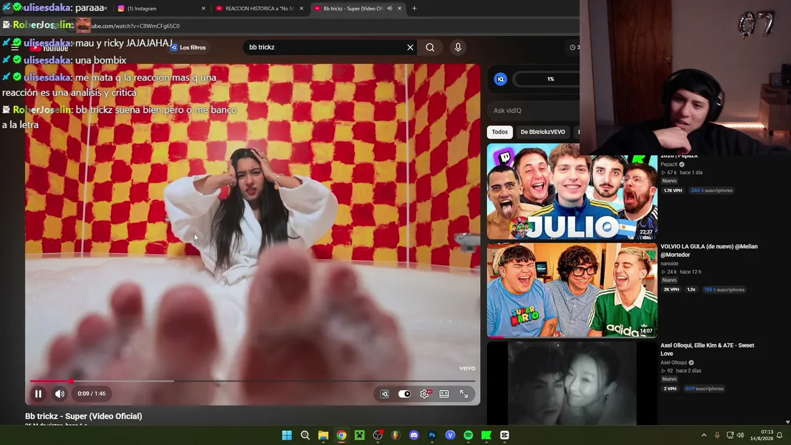Enter fullscreen video mode

[x=463, y=394]
